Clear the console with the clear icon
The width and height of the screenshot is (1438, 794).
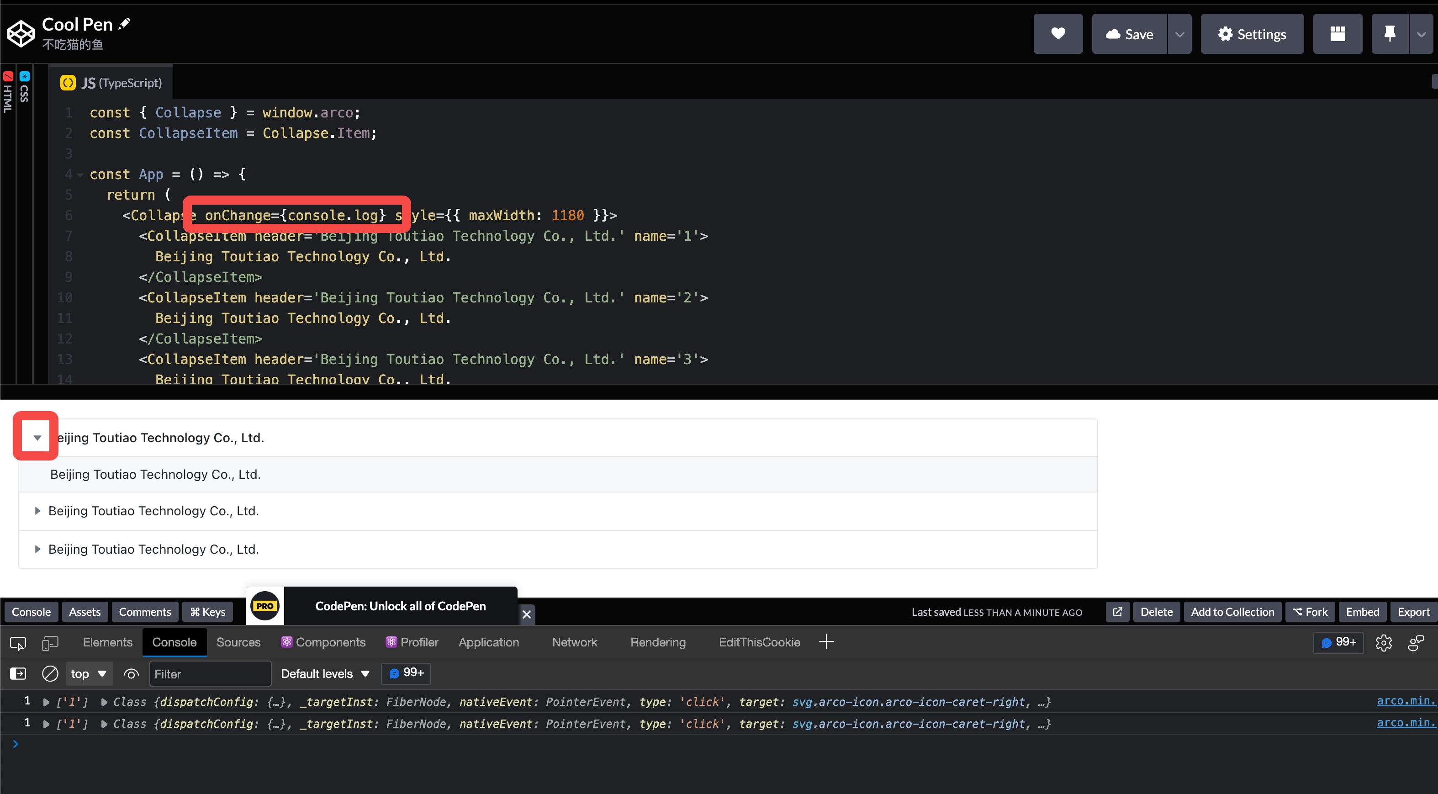click(49, 673)
